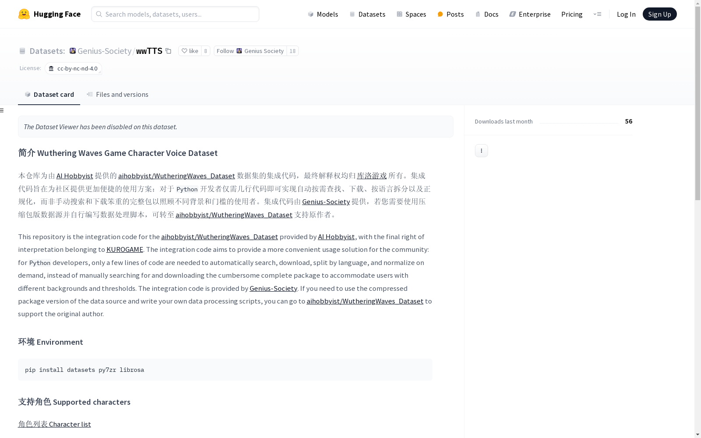This screenshot has width=701, height=438.
Task: Open Docs in navigation bar
Action: [x=487, y=14]
